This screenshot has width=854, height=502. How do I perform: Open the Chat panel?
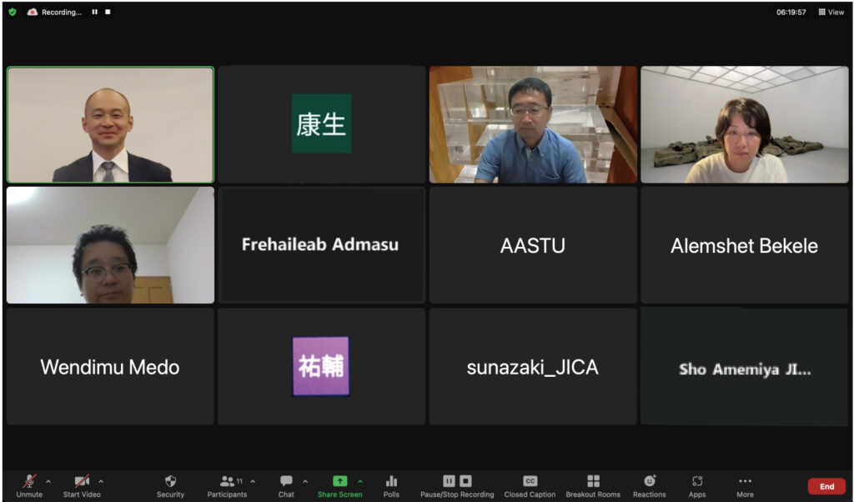286,482
